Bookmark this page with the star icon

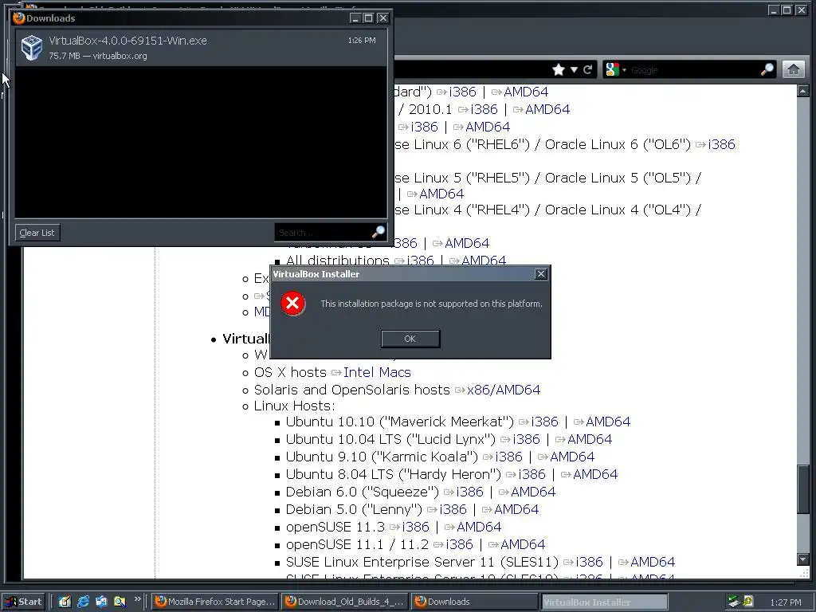pyautogui.click(x=559, y=70)
